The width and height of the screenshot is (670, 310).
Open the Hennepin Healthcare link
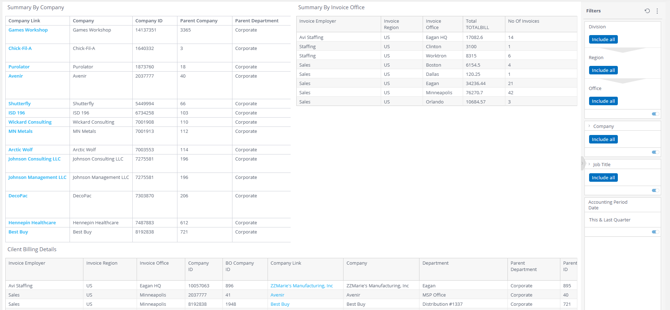tap(32, 223)
